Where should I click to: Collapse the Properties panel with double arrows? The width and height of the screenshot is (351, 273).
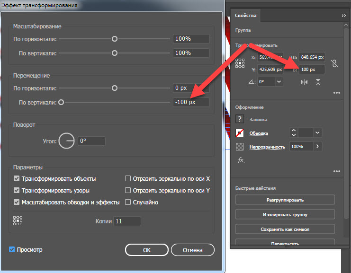343,16
